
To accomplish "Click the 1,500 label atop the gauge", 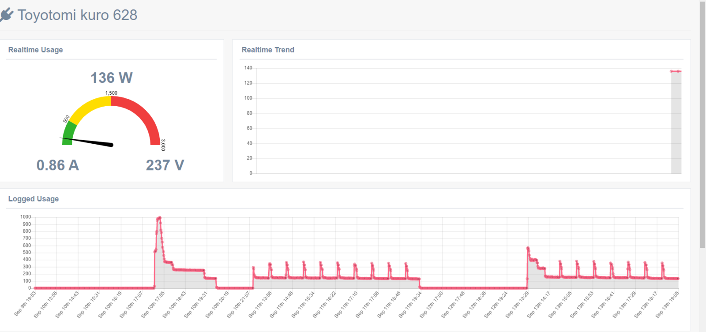I will pyautogui.click(x=111, y=93).
